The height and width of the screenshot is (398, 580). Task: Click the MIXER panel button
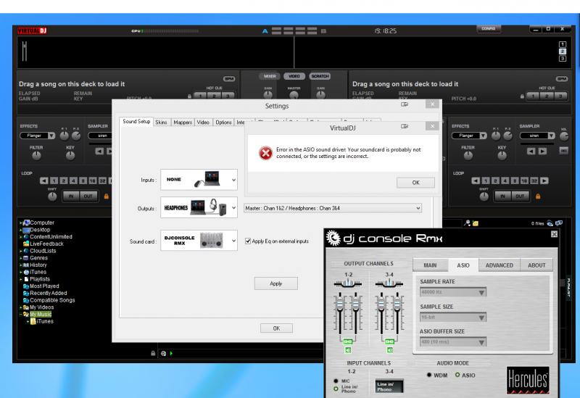coord(270,76)
